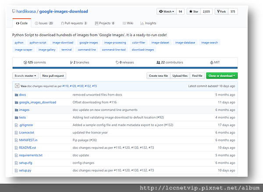Click the image-dataset topic tag

[x=160, y=43]
